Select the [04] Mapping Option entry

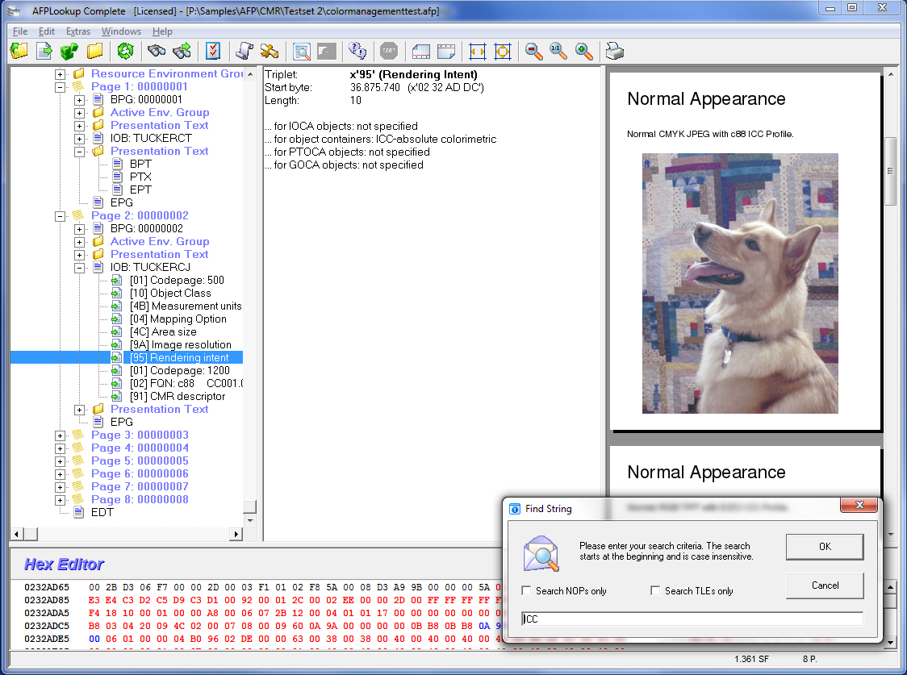click(178, 319)
